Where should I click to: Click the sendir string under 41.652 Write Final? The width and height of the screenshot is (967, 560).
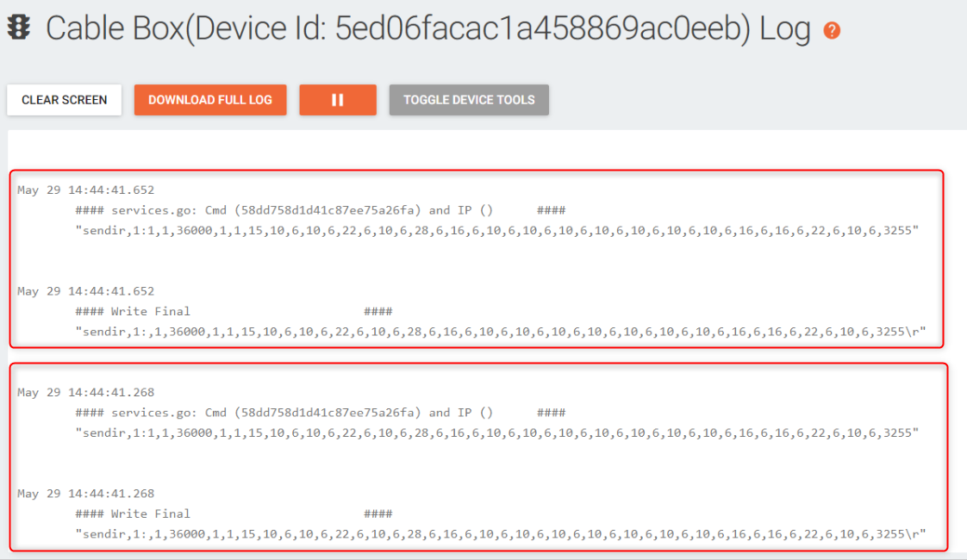[501, 332]
